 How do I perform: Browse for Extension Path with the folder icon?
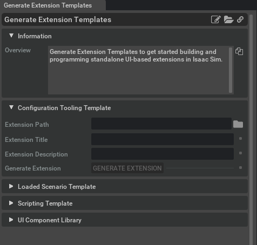[x=238, y=124]
